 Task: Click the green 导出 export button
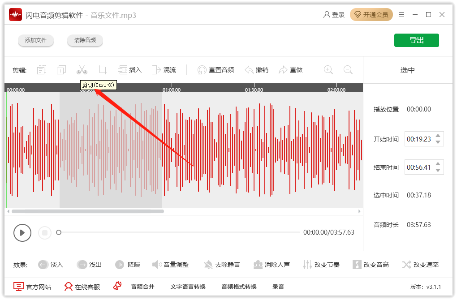[417, 40]
